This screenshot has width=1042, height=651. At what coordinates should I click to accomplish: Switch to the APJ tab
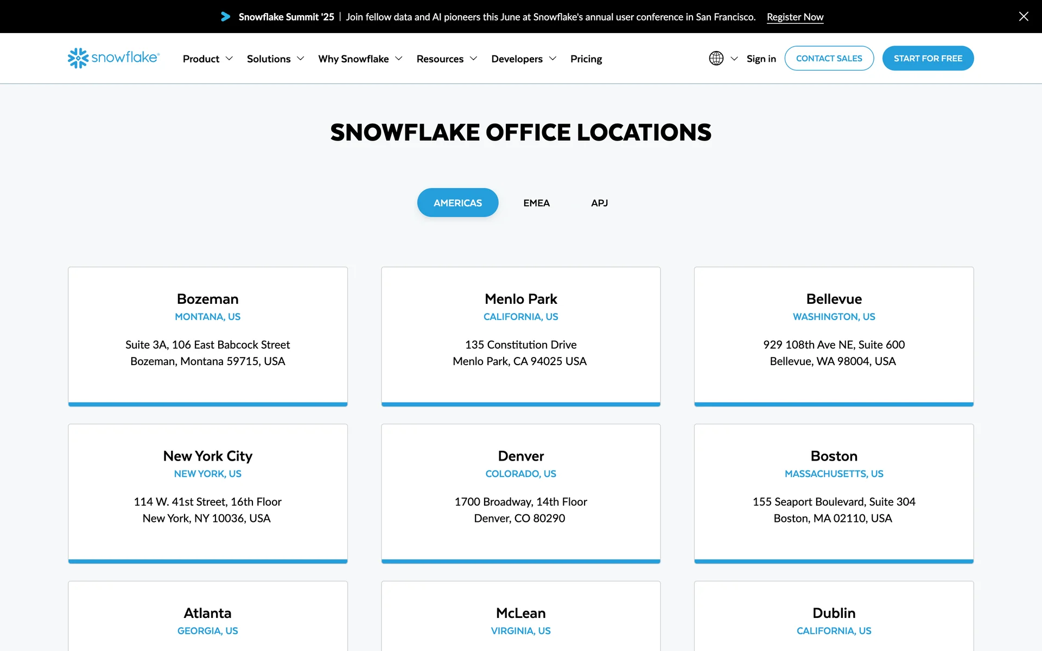point(599,203)
